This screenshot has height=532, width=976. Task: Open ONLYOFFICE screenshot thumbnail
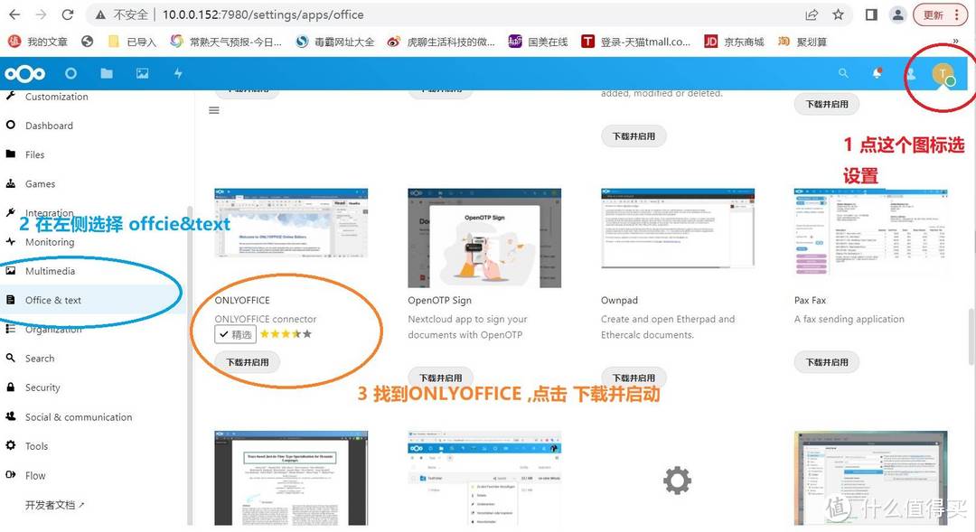pos(291,224)
